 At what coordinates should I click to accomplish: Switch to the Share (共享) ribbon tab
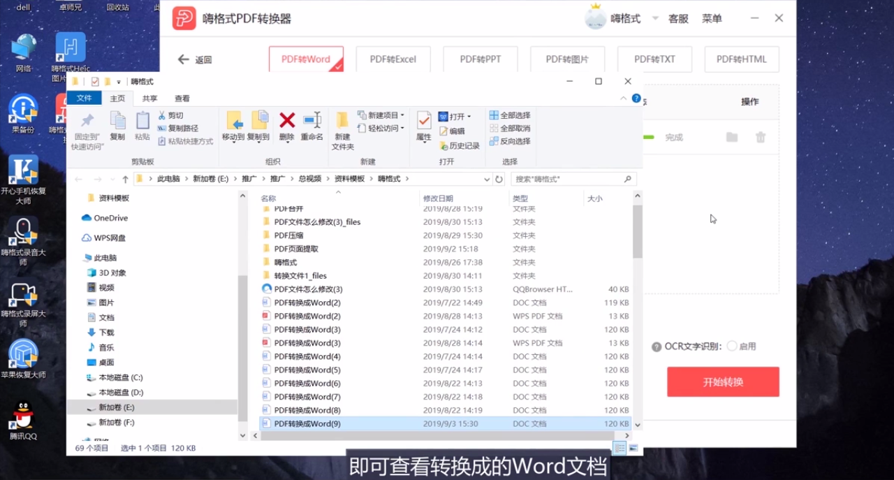pos(149,99)
